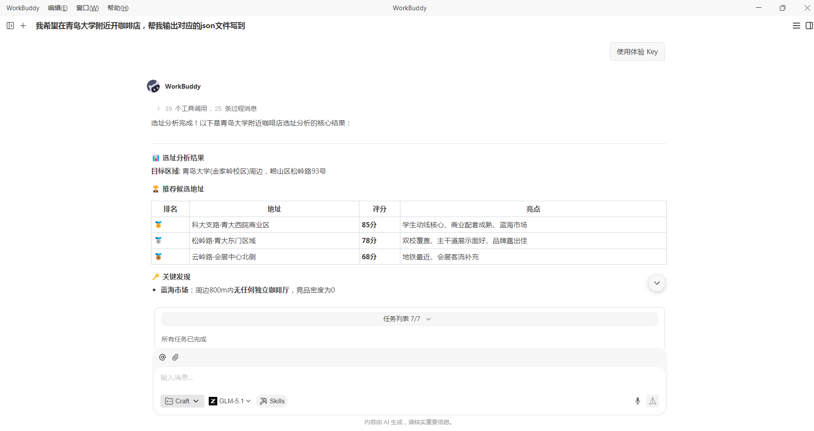This screenshot has height=431, width=814.
Task: Click the 68分 score cell
Action: (x=379, y=257)
